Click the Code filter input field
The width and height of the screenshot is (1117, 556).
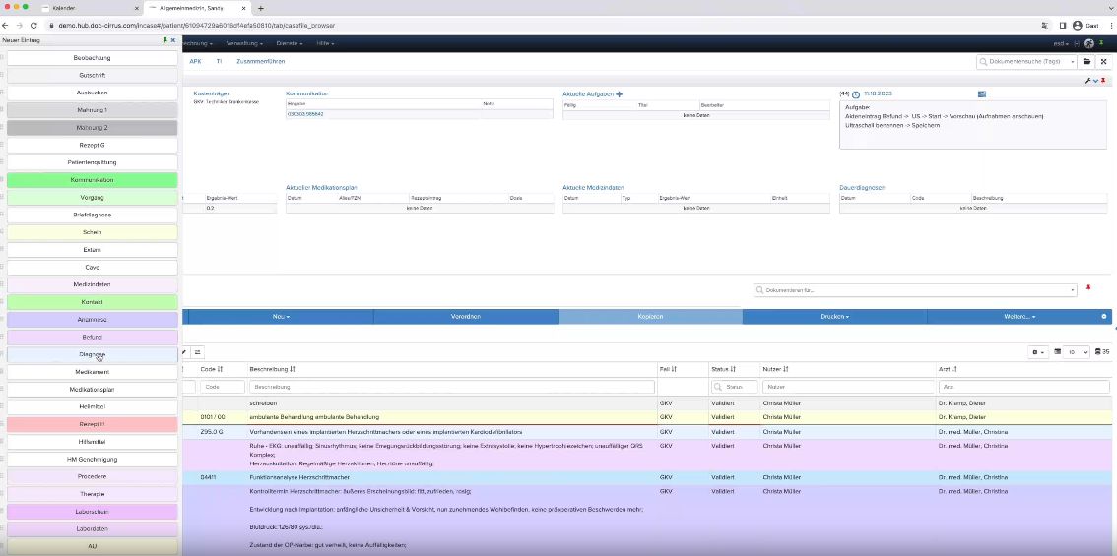point(222,387)
